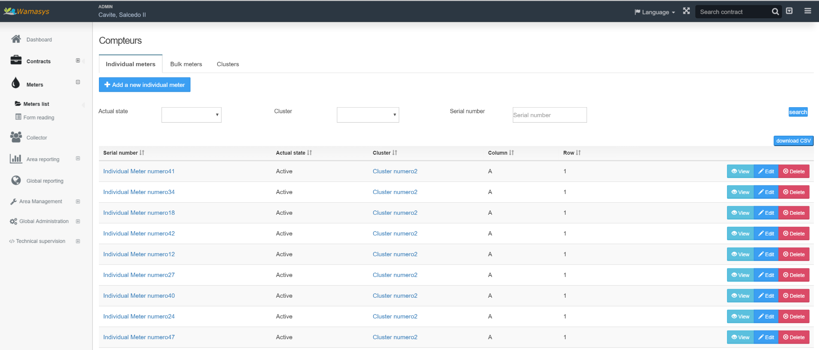
Task: Click the Area reporting chart icon
Action: coord(16,159)
